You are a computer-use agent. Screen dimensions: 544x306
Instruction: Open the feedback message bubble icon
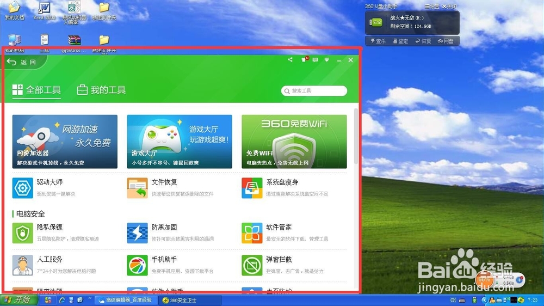315,60
